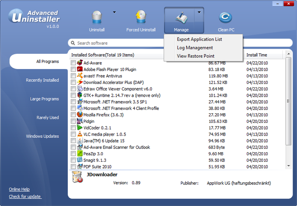Click the Manage book-and-pen icon
Image resolution: width=297 pixels, height=206 pixels.
[x=181, y=17]
